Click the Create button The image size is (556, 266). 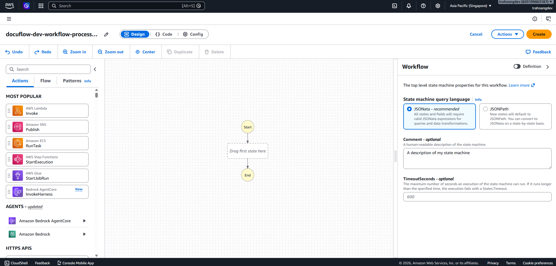coord(539,34)
